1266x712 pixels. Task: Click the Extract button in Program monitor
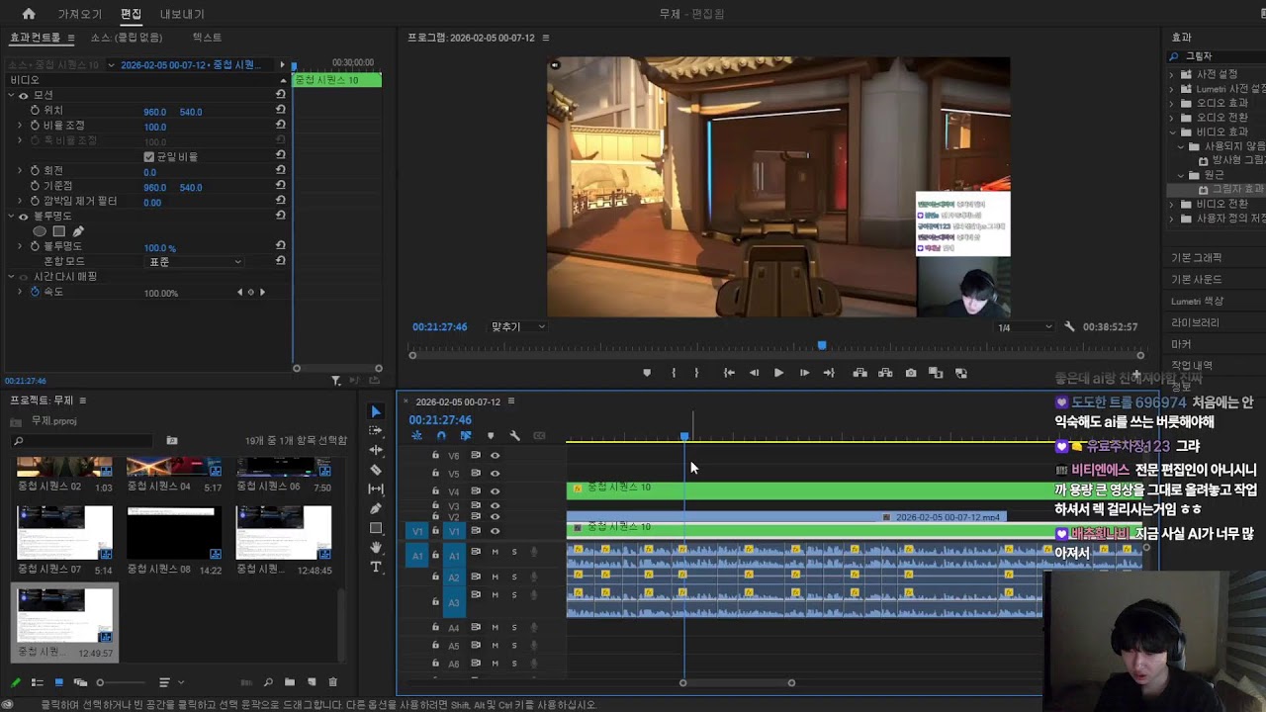coord(885,373)
